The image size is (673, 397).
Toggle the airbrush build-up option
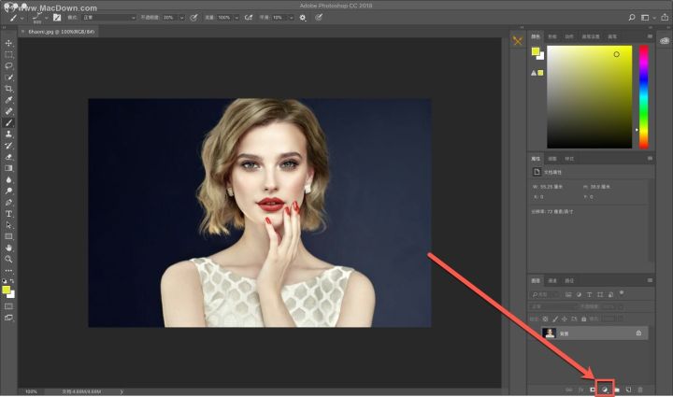pyautogui.click(x=249, y=18)
